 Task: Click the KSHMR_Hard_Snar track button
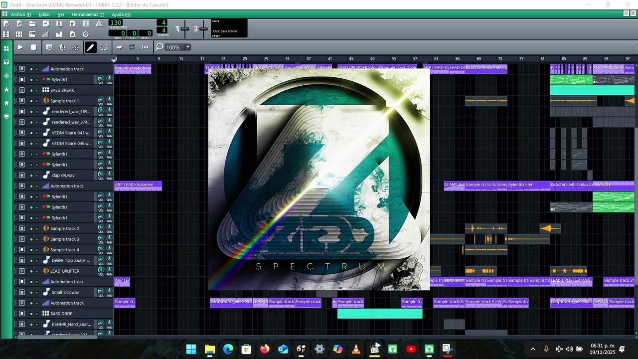[x=67, y=324]
